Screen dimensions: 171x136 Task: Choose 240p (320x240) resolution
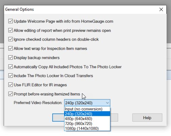pyautogui.click(x=87, y=114)
